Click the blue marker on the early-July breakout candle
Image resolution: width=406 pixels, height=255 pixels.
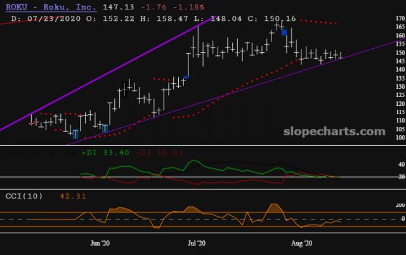pos(186,77)
